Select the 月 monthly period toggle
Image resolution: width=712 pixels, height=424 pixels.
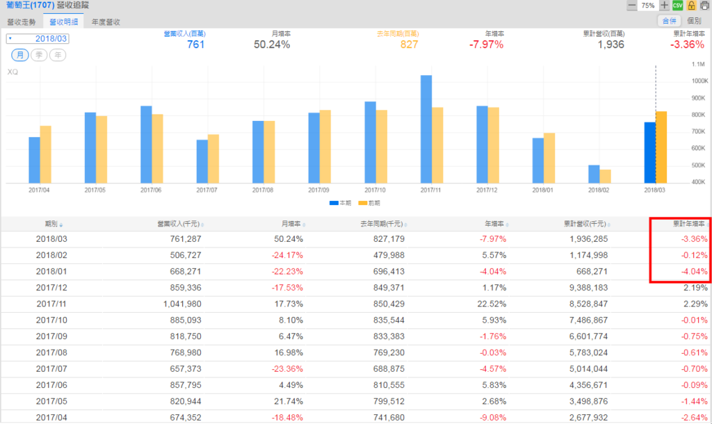pos(20,55)
